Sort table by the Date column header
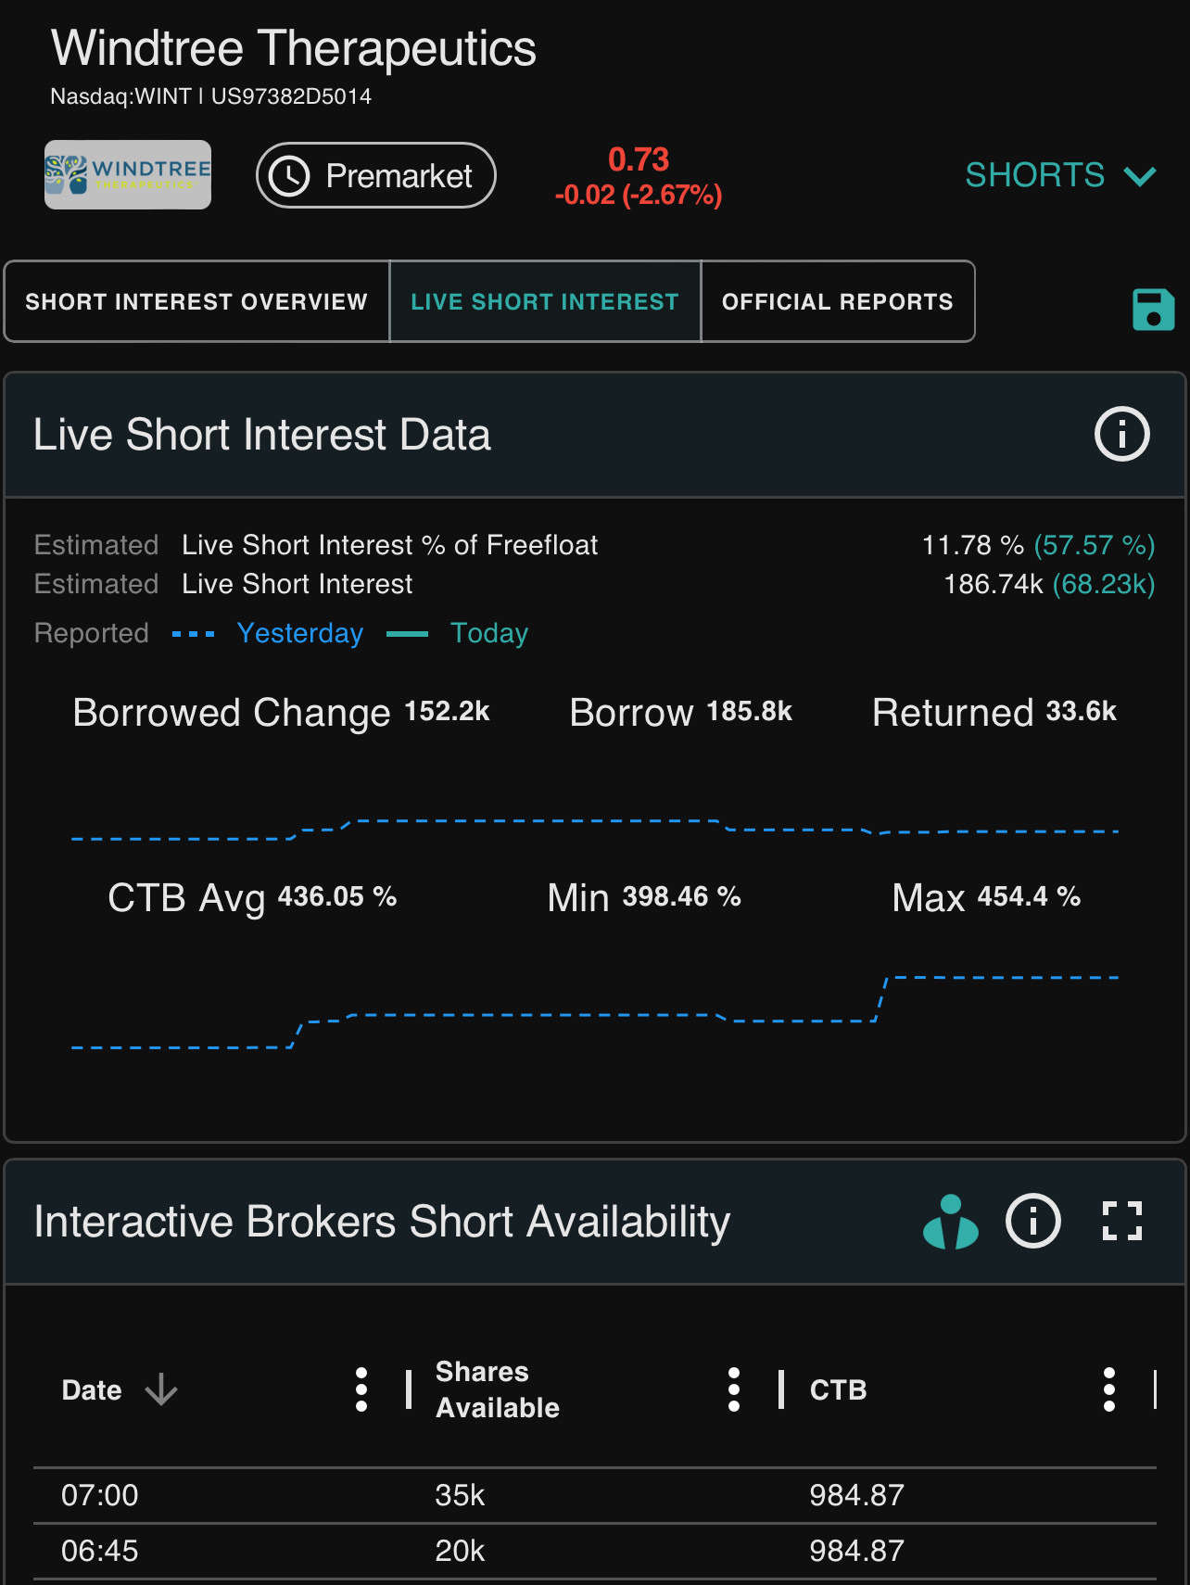Image resolution: width=1190 pixels, height=1585 pixels. point(92,1389)
